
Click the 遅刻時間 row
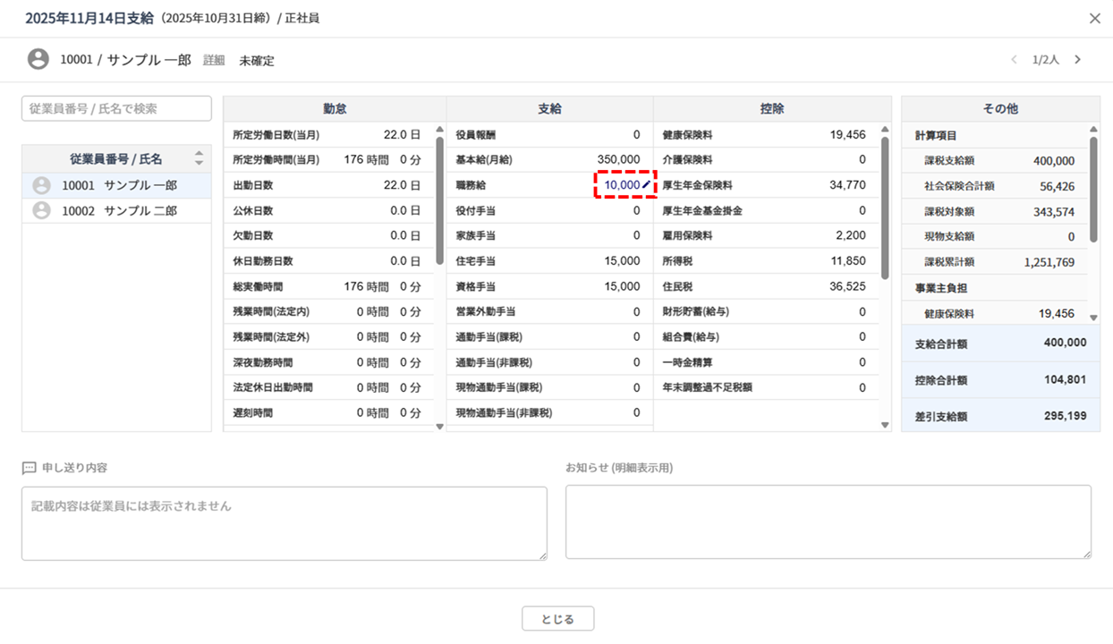tap(328, 412)
